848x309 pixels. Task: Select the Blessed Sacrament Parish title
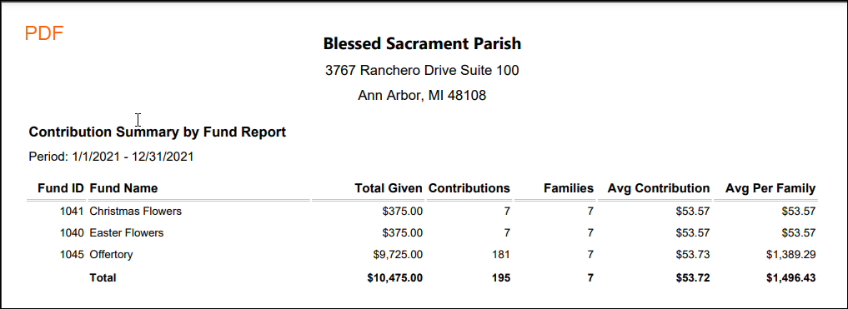click(x=422, y=44)
